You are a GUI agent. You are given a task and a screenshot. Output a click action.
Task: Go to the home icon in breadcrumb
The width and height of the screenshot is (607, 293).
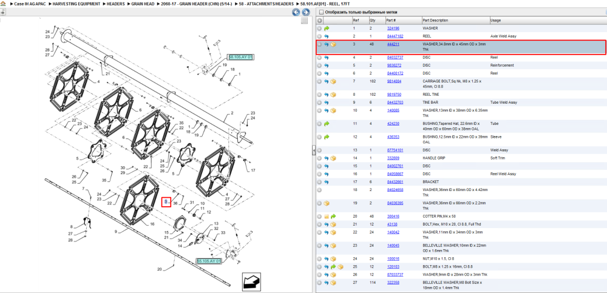(3, 3)
